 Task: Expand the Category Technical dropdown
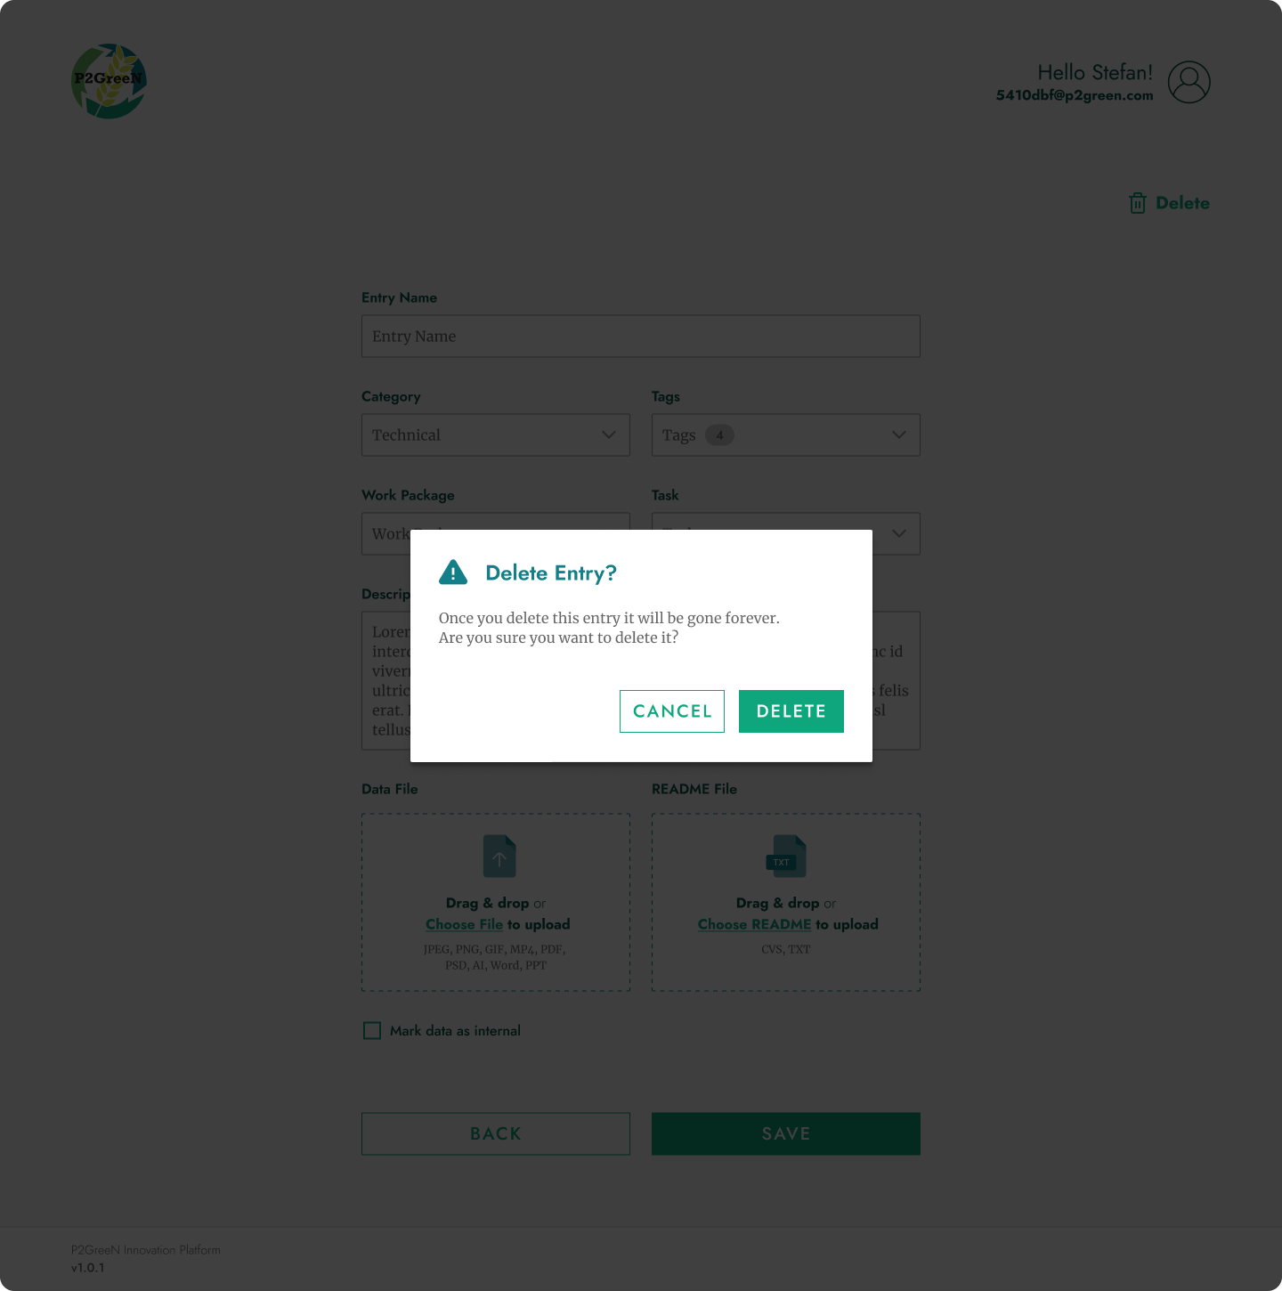click(496, 435)
